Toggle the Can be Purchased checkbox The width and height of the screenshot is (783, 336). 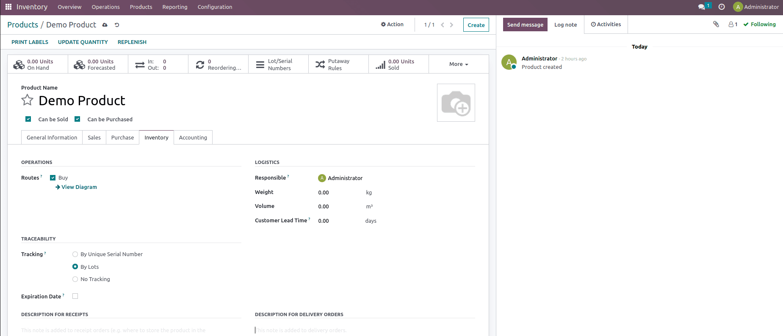pos(77,119)
